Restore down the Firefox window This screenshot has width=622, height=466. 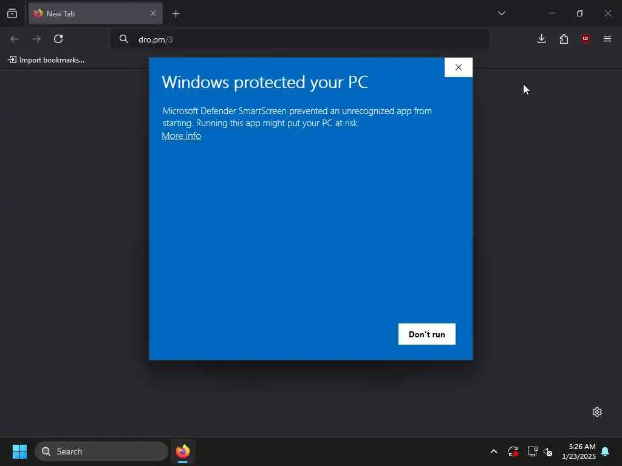(x=580, y=13)
